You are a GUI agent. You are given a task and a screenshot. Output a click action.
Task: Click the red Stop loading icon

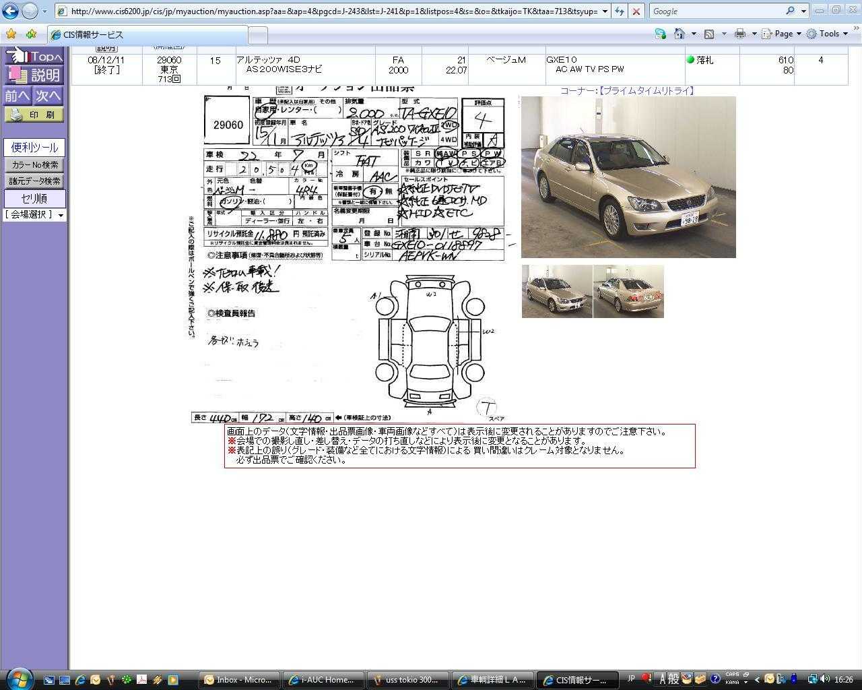tap(636, 11)
